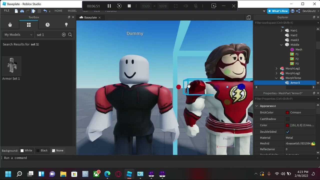Collapse the Middle tree node
This screenshot has width=320, height=180.
(x=281, y=45)
